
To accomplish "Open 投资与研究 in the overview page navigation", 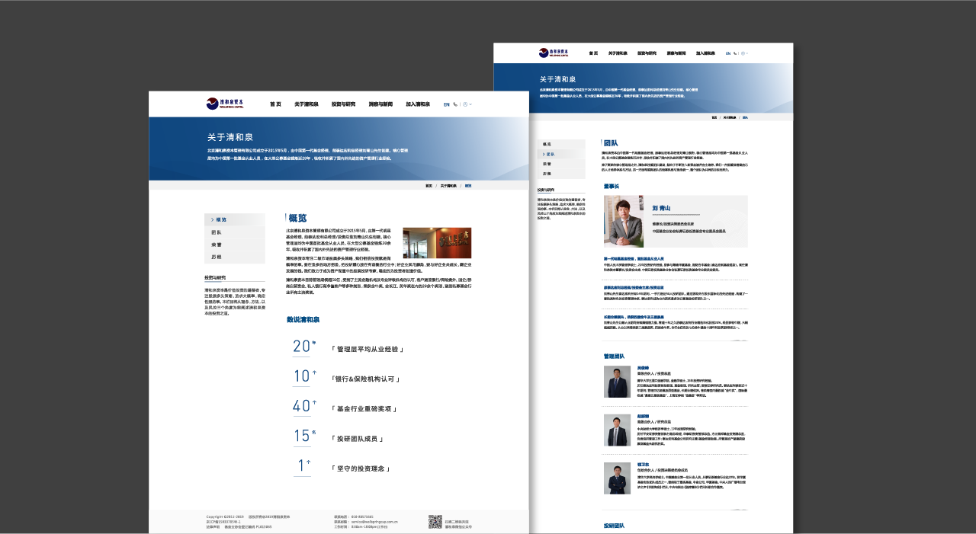I will pyautogui.click(x=344, y=104).
